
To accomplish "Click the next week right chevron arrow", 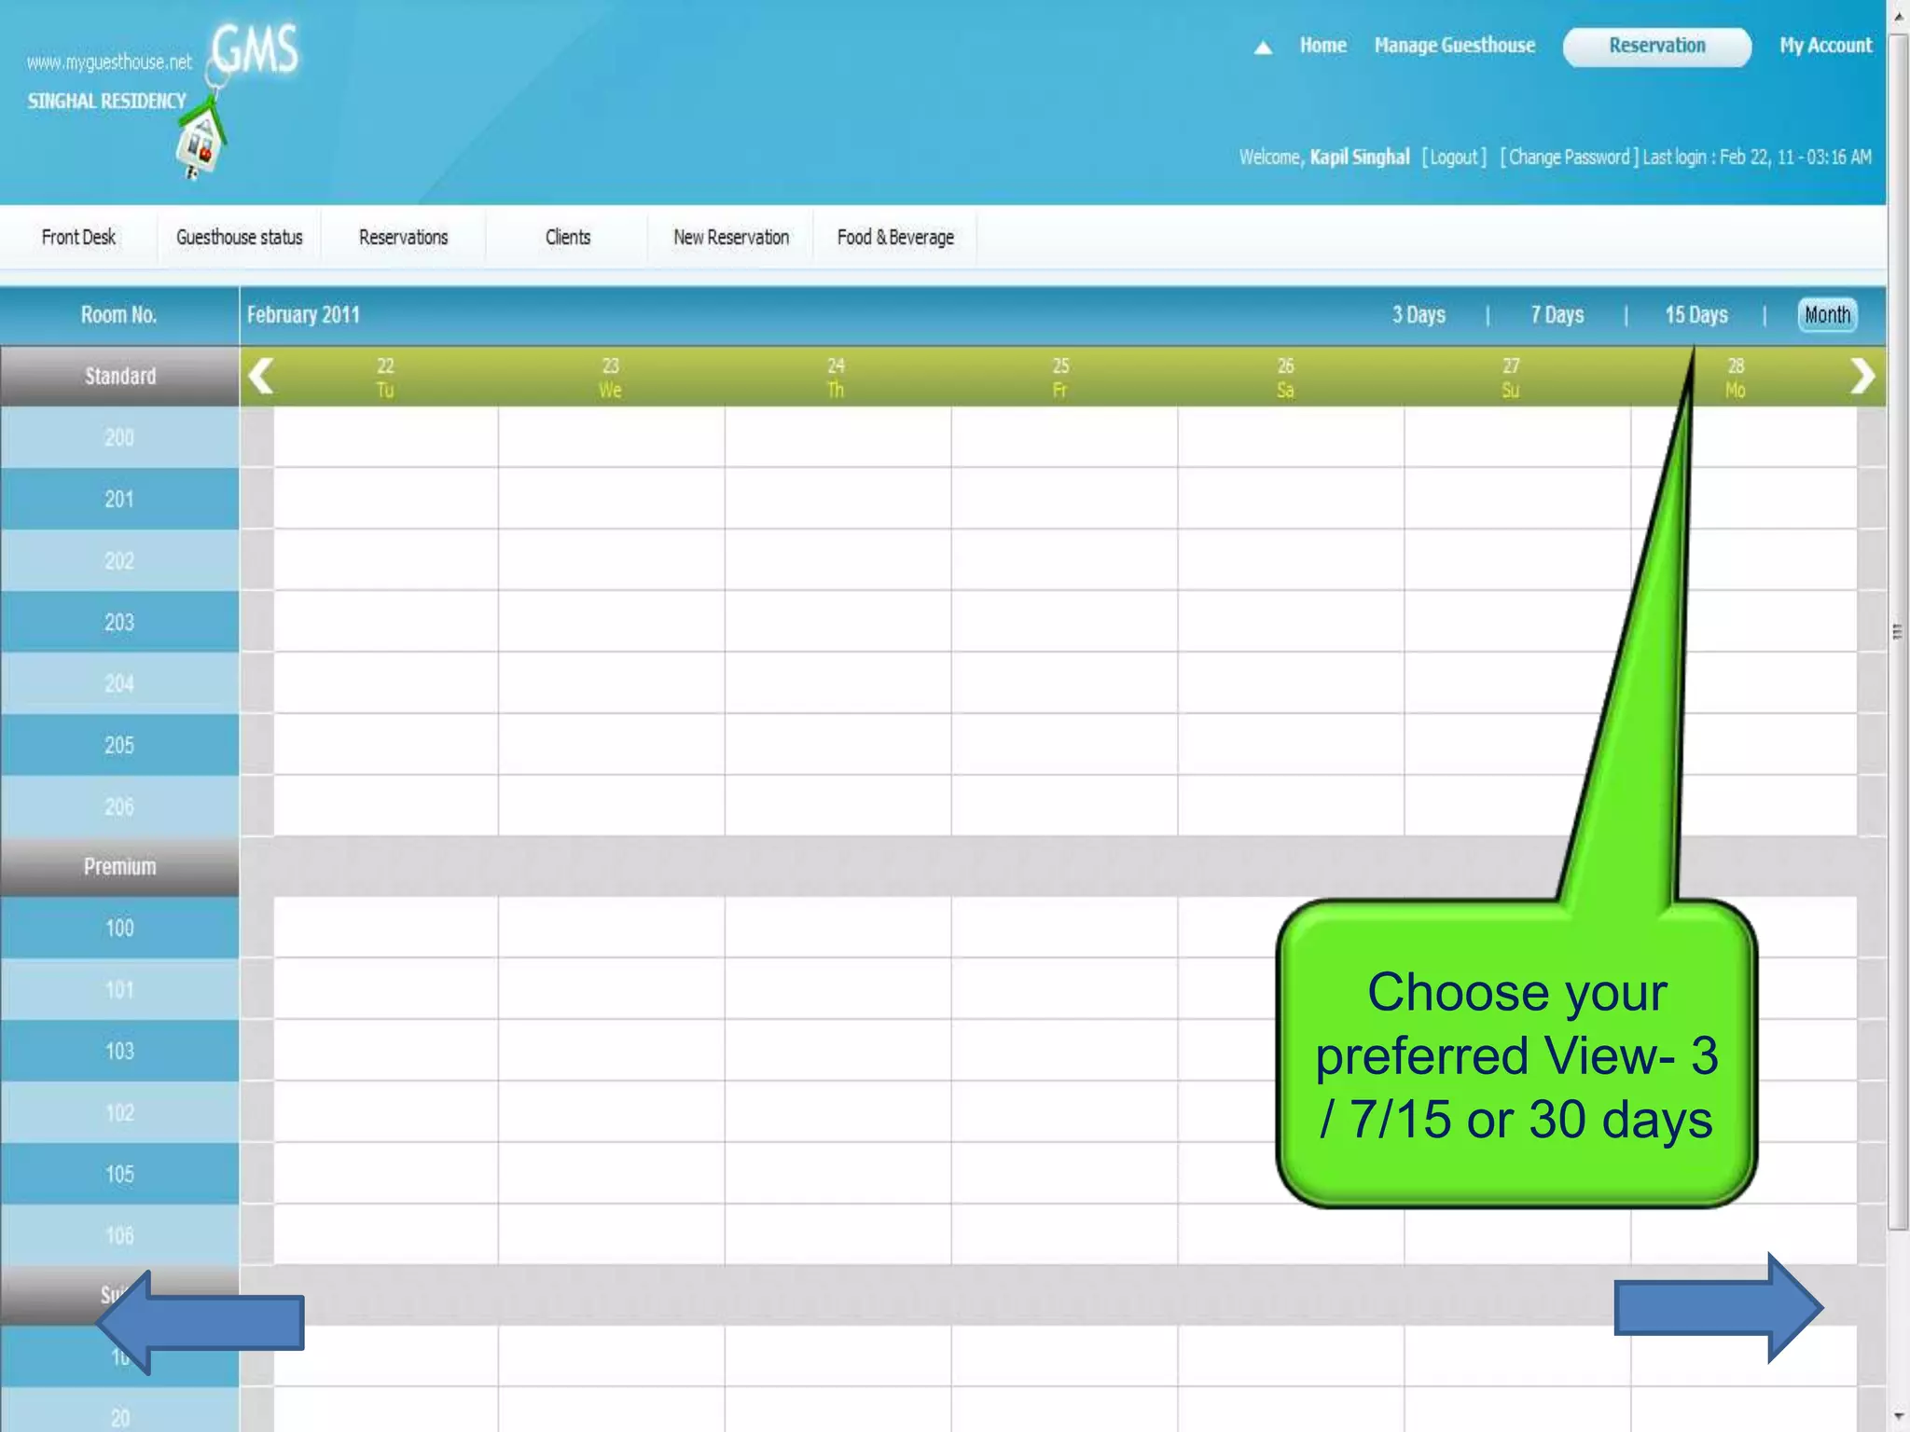I will [x=1862, y=377].
